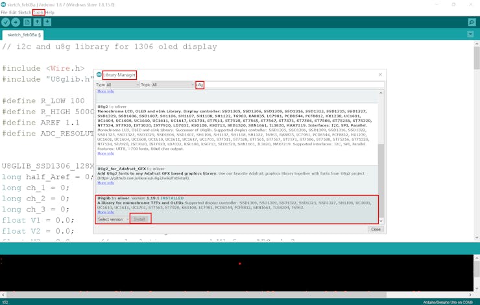Open a sketch using the Open arrow icon

(x=38, y=22)
